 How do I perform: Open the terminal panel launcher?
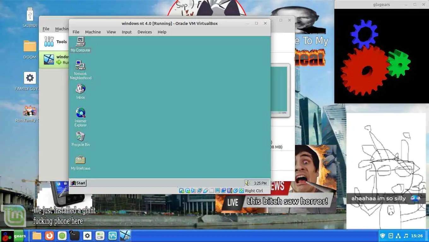[74, 236]
